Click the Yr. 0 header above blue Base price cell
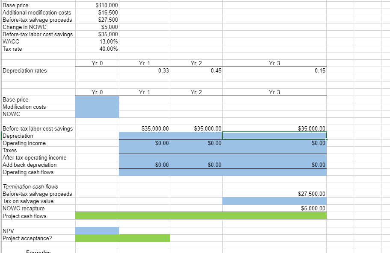This screenshot has height=253, width=390. 97,92
